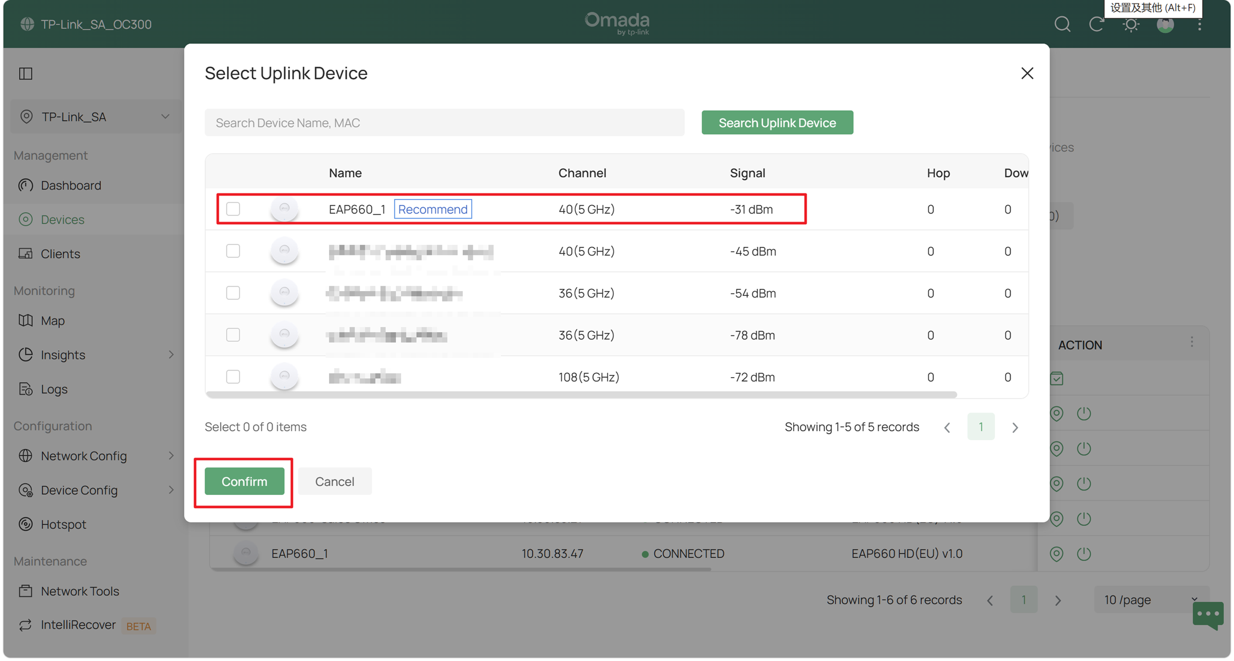Image resolution: width=1234 pixels, height=661 pixels.
Task: Go to previous page in the dialog pagination
Action: pyautogui.click(x=947, y=428)
